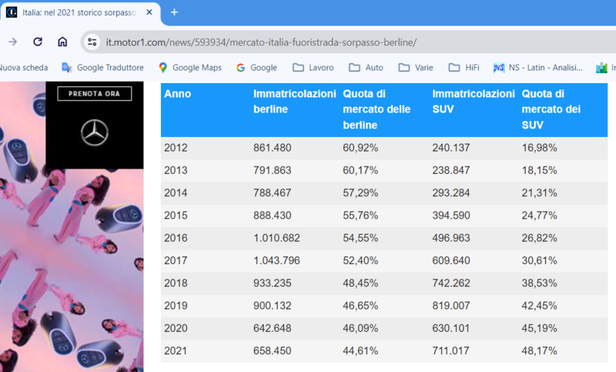Screen dimensions: 616x372
Task: Open NS - Latin - Analisi bookmark
Action: [538, 68]
